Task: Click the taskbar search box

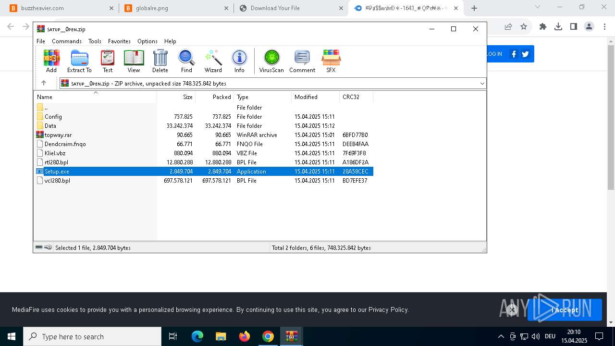Action: click(92, 336)
